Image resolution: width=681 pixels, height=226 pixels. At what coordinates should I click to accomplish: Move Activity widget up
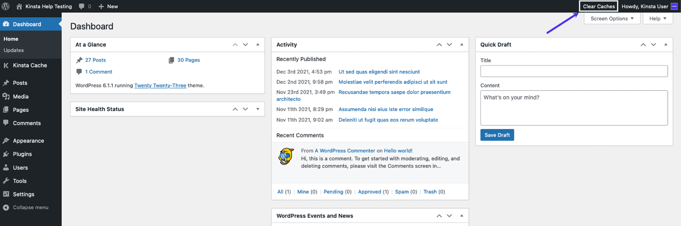click(x=439, y=45)
